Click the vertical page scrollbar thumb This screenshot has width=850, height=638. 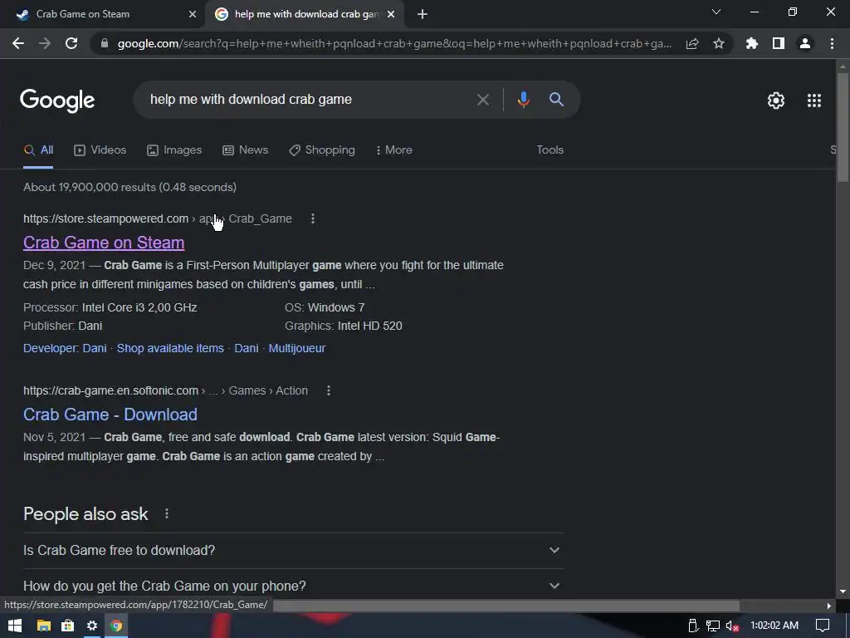[x=843, y=127]
